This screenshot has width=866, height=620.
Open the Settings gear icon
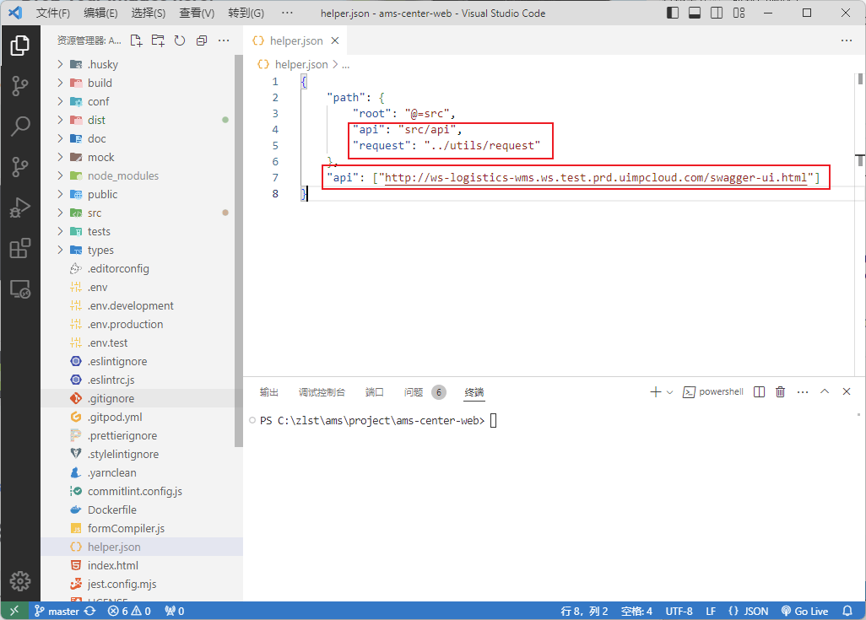pyautogui.click(x=19, y=580)
